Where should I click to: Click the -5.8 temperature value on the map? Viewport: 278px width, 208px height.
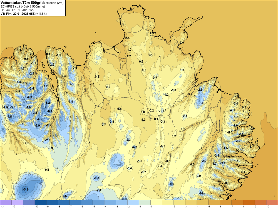[x=26, y=189]
